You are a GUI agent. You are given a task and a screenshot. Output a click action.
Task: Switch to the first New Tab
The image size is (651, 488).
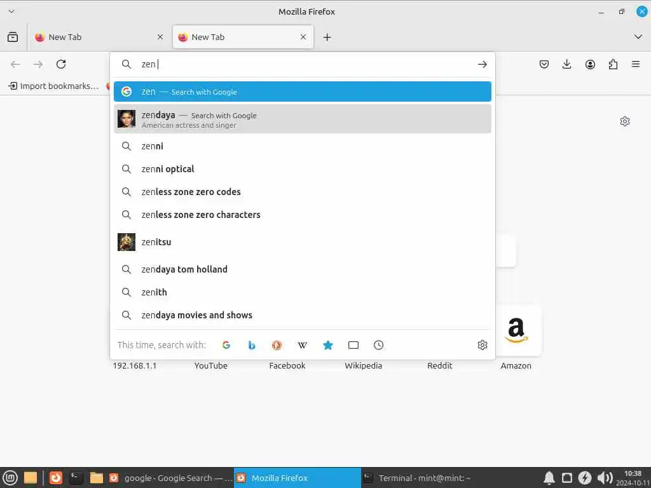coord(99,37)
